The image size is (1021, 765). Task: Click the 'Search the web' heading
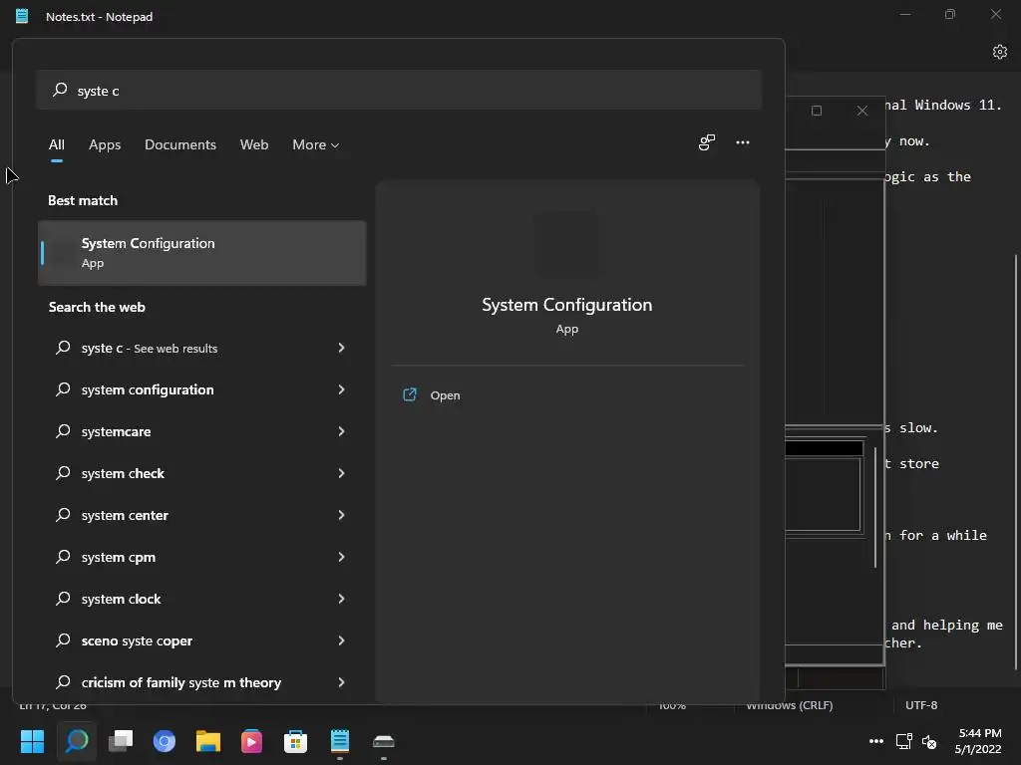point(97,307)
